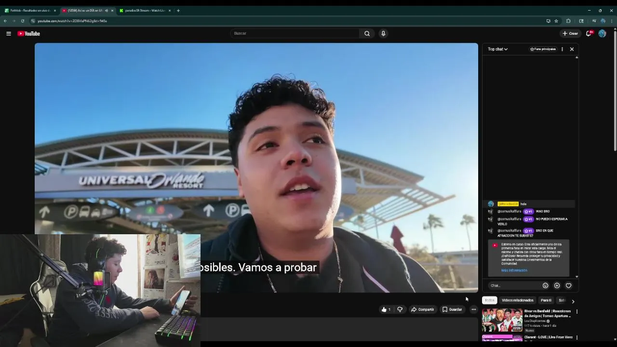Click the main video player
This screenshot has width=617, height=347.
coord(256,167)
